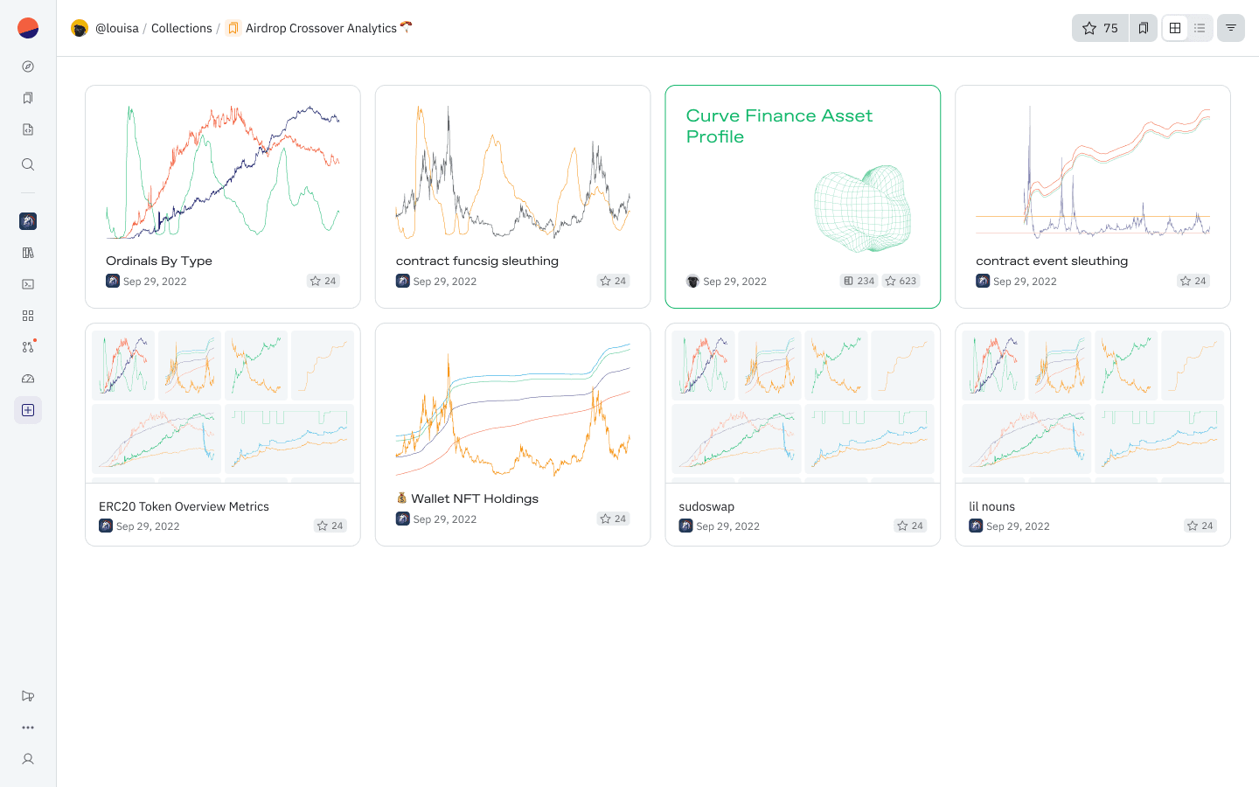Click the speedometer dashboard sidebar icon
Image resolution: width=1259 pixels, height=787 pixels.
tap(28, 379)
